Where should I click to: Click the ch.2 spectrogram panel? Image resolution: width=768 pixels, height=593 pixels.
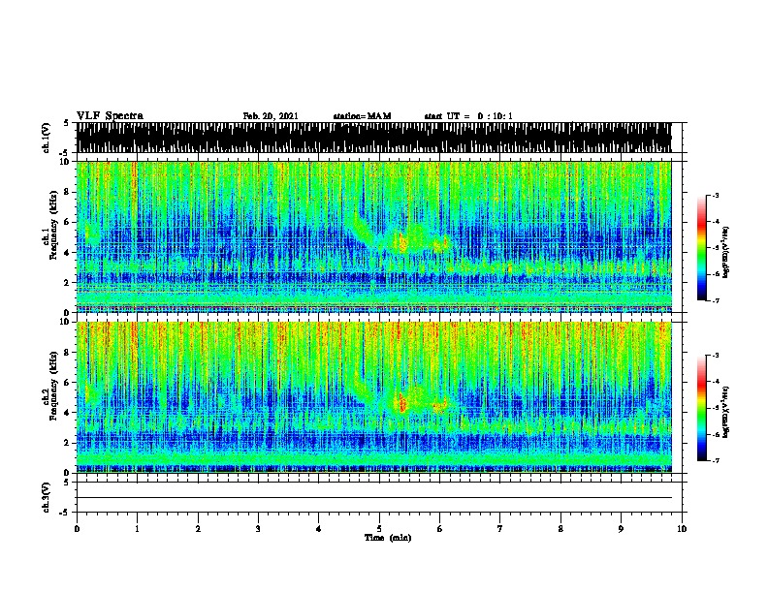373,397
